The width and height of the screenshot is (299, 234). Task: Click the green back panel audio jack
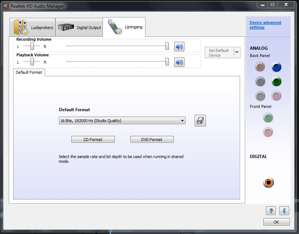tap(277, 81)
